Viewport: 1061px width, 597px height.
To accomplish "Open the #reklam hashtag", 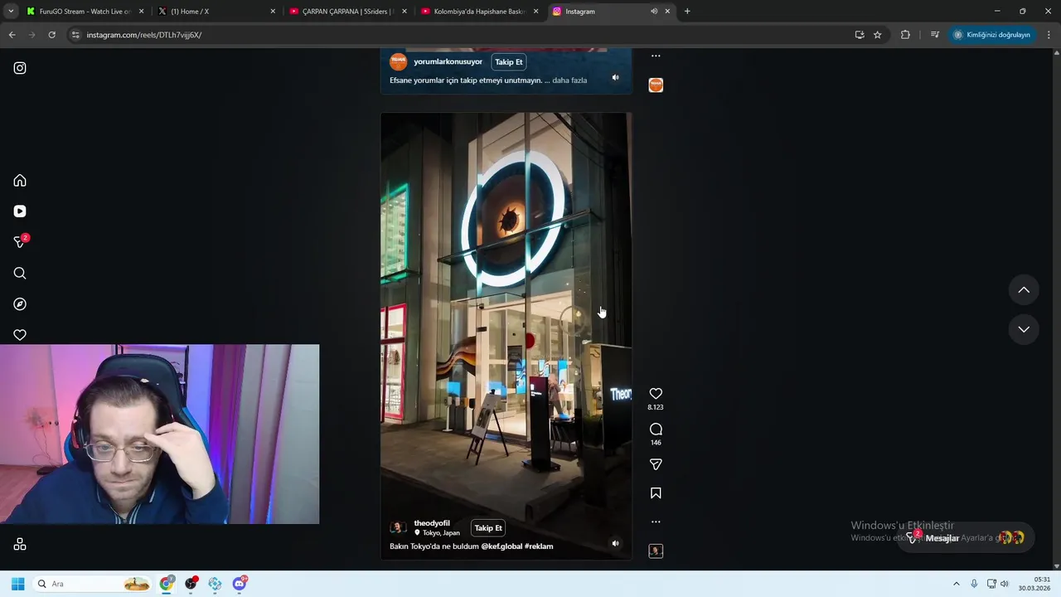I will (x=539, y=546).
